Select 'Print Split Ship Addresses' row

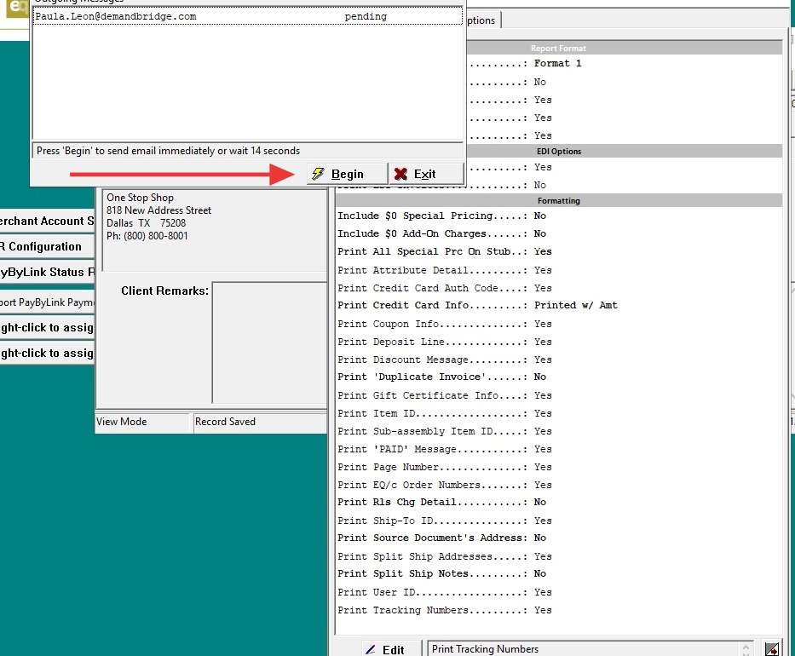[x=558, y=556]
